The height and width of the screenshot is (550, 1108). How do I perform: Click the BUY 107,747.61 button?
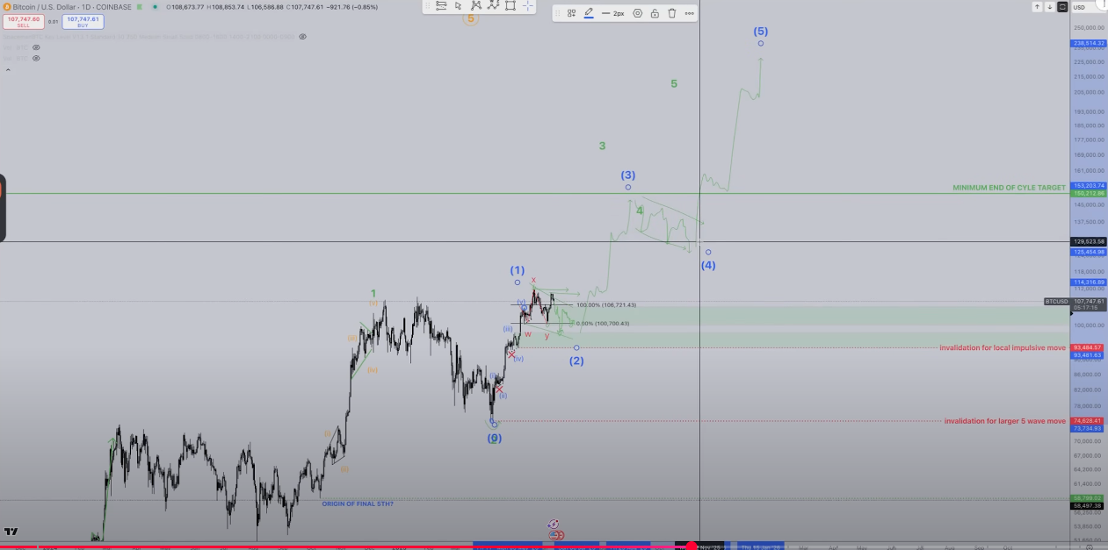83,21
